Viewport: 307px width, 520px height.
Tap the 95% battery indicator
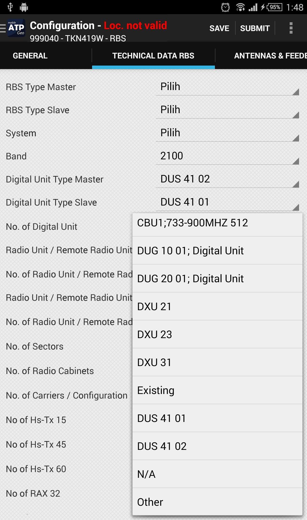pyautogui.click(x=274, y=7)
